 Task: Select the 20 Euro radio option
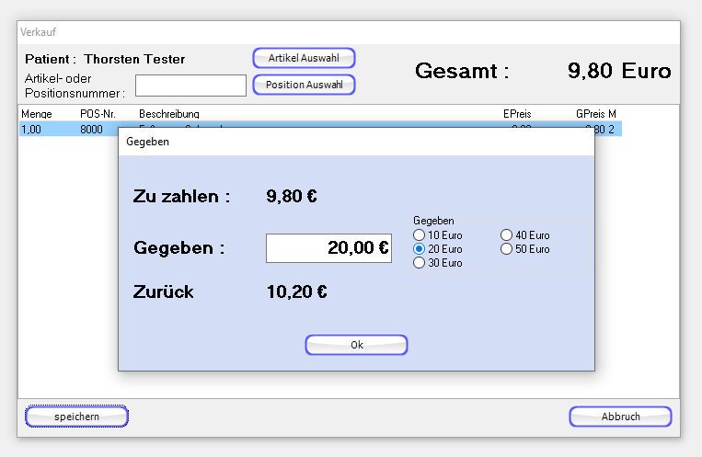[x=420, y=249]
